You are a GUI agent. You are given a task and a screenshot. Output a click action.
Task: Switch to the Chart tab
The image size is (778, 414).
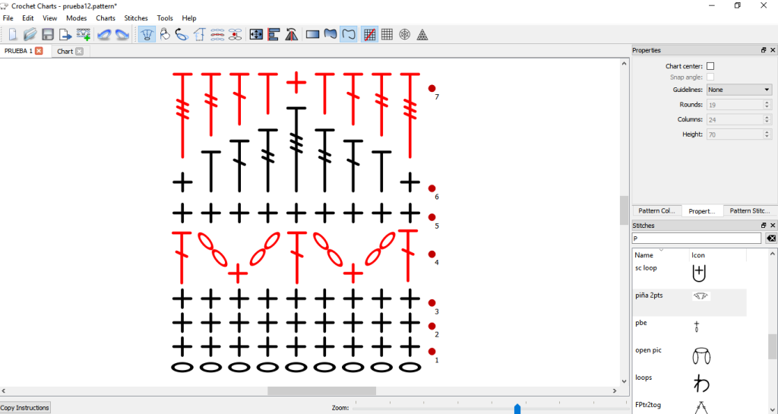pyautogui.click(x=65, y=52)
